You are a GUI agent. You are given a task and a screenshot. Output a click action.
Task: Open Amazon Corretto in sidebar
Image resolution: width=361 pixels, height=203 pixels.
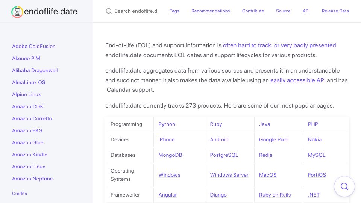tap(32, 118)
